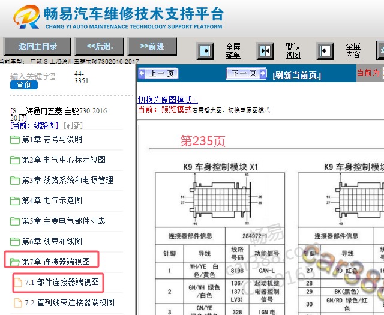Click the RD 红色 wire cell
Viewport: 384px width, 315px height.
click(347, 271)
